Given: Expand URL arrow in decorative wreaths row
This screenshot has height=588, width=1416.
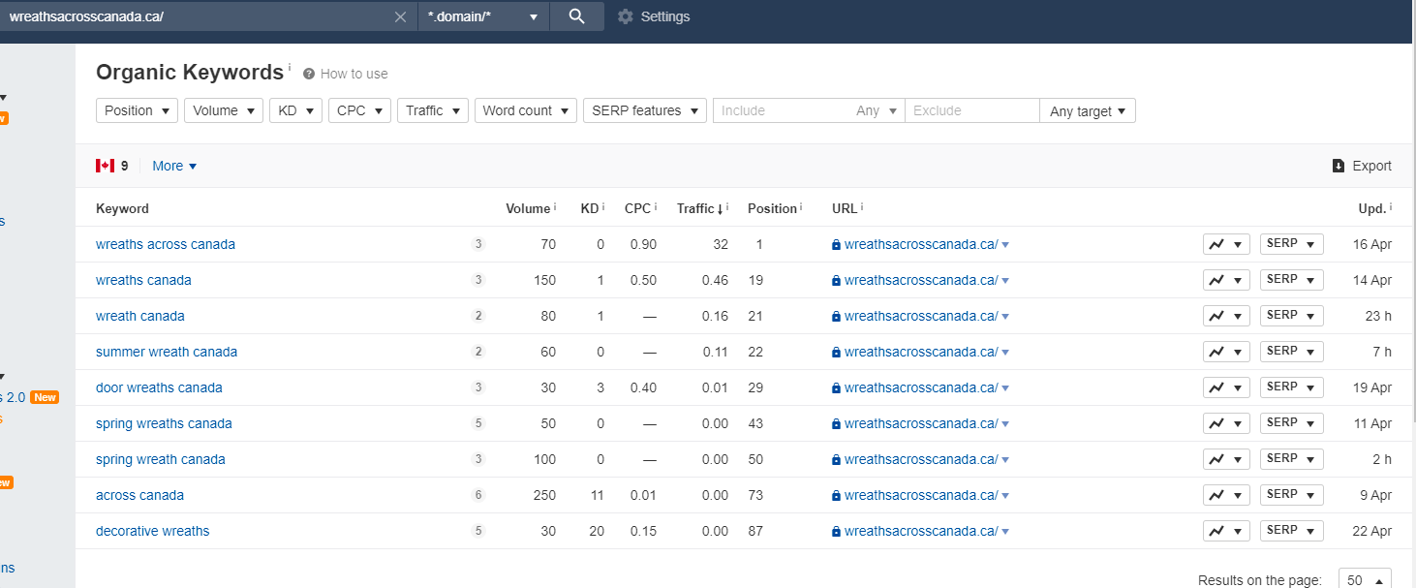Looking at the screenshot, I should pyautogui.click(x=1005, y=532).
